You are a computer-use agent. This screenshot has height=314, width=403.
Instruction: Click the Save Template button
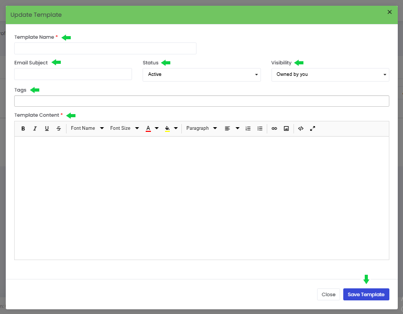pos(366,295)
